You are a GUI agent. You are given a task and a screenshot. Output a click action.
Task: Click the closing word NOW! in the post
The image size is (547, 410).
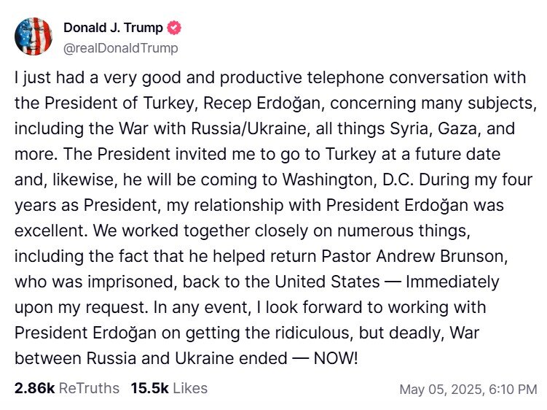[336, 358]
